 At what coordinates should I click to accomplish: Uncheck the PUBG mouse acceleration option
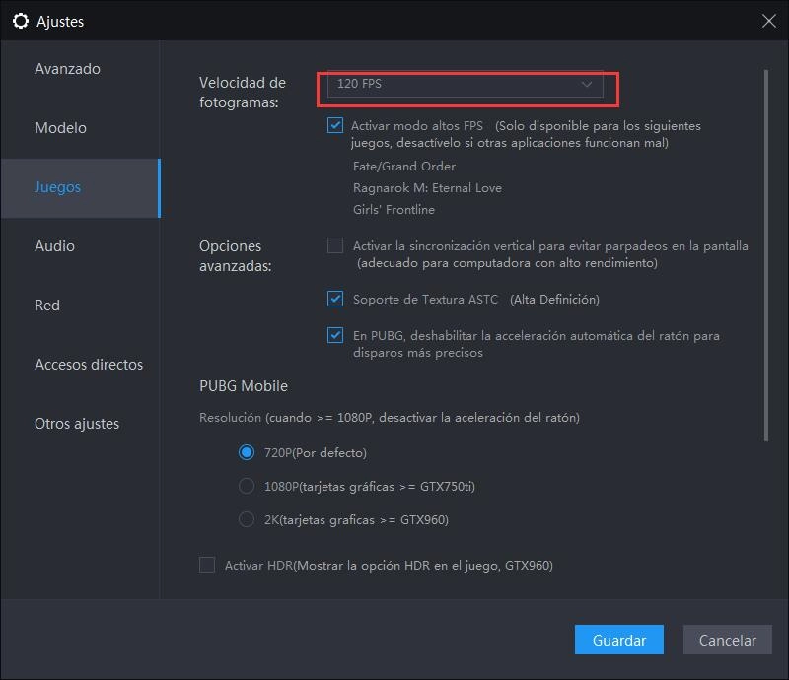tap(335, 335)
